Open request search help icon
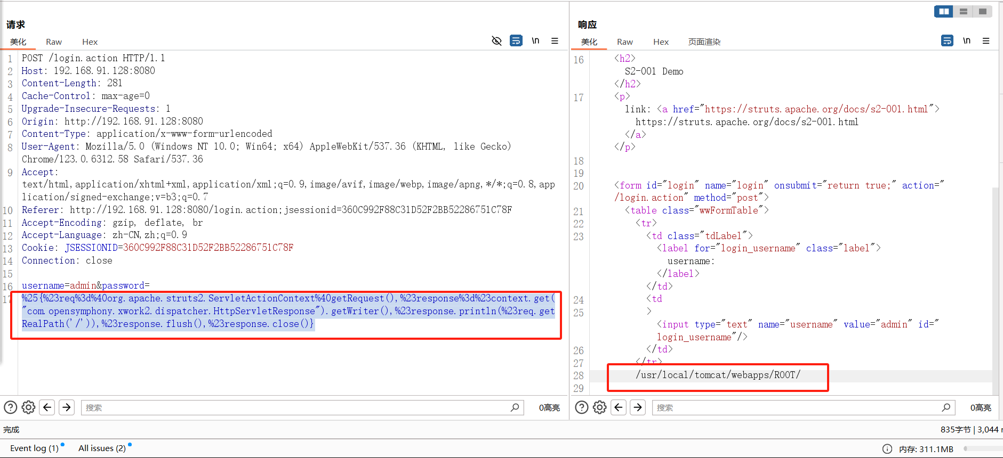This screenshot has width=1003, height=458. tap(10, 407)
